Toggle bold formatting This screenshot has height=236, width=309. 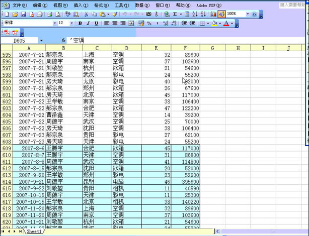coord(80,24)
